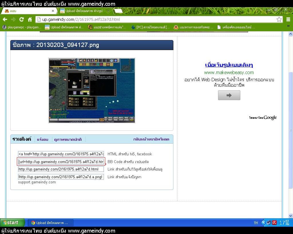293x234 pixels.
Task: Select the HTML code field for hi5, facebook
Action: pyautogui.click(x=61, y=154)
